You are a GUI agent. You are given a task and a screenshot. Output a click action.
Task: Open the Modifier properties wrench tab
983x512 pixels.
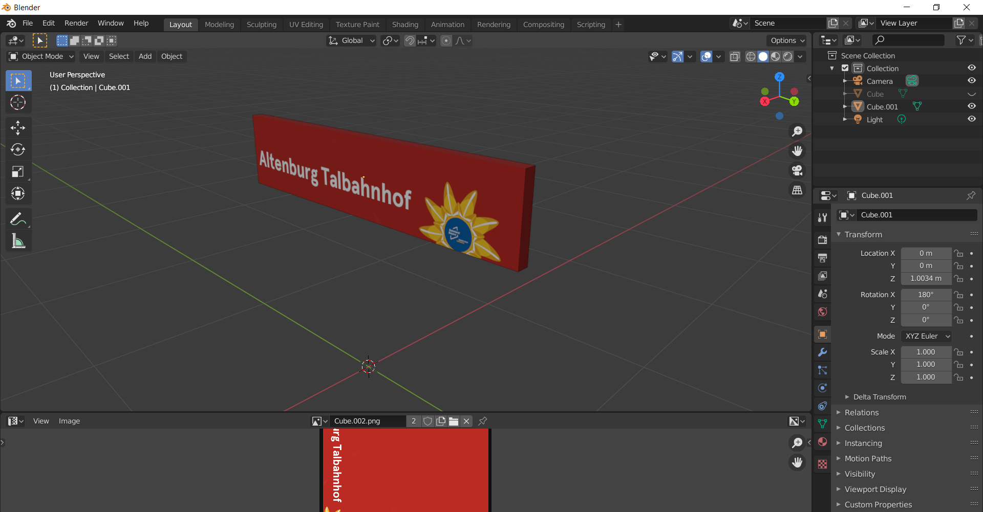click(x=822, y=352)
